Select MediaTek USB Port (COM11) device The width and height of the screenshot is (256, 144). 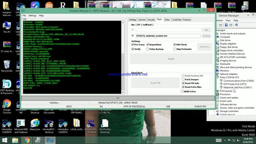pyautogui.click(x=238, y=88)
